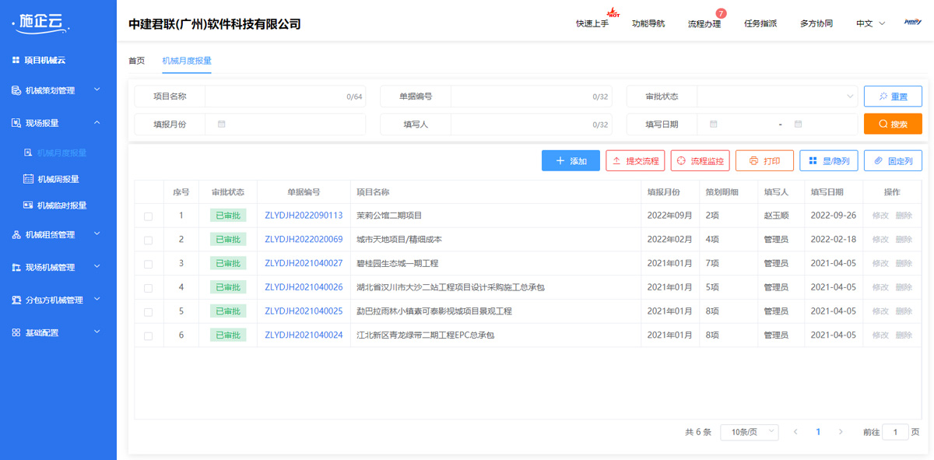Open 快速上手 in the top menu

click(592, 23)
